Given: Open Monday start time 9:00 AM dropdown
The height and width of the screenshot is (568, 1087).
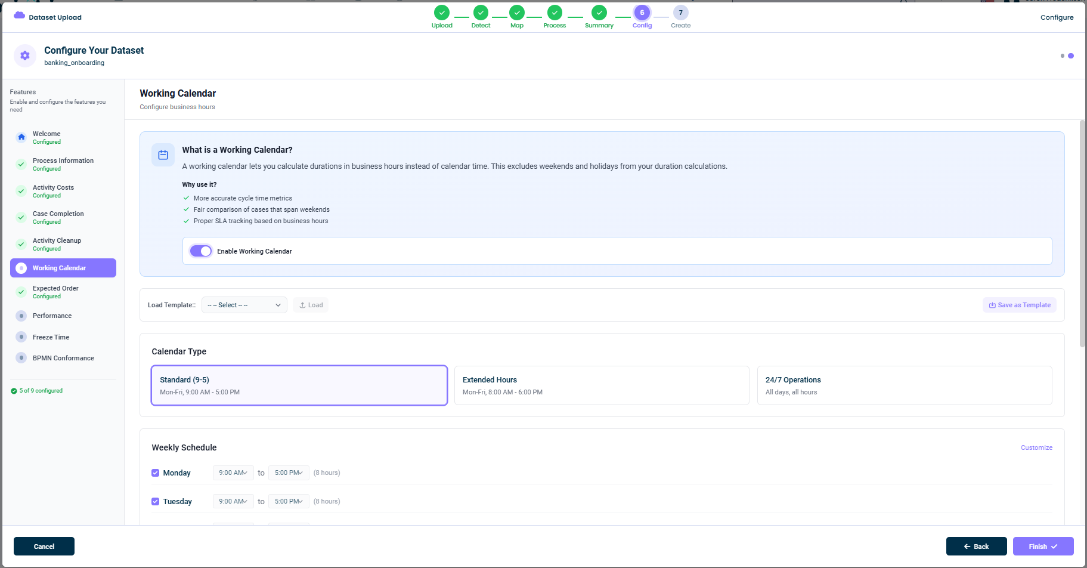Looking at the screenshot, I should (x=233, y=473).
